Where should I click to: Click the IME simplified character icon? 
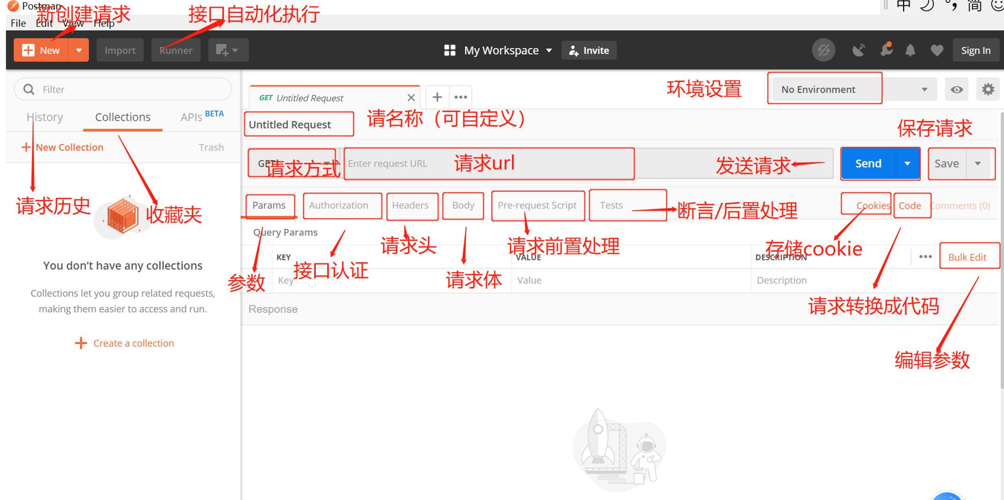point(974,6)
